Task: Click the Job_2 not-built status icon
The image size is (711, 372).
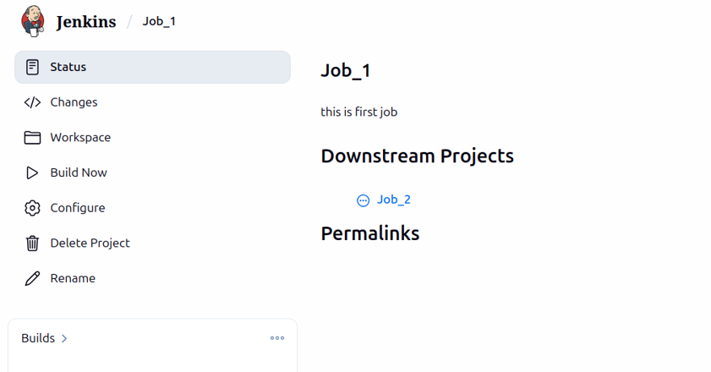Action: (364, 200)
